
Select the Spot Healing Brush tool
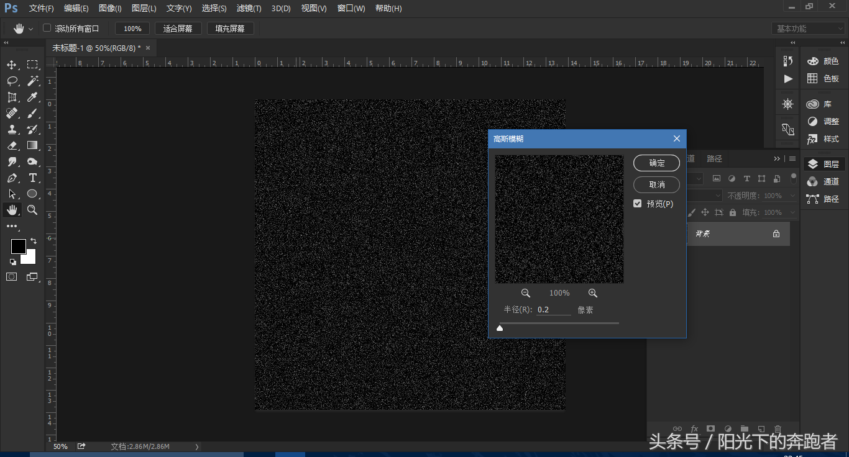pyautogui.click(x=12, y=113)
